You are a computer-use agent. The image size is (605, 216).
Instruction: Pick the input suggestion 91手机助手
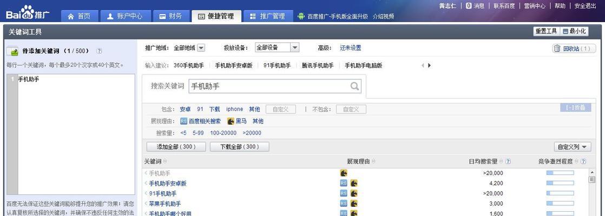pyautogui.click(x=277, y=65)
